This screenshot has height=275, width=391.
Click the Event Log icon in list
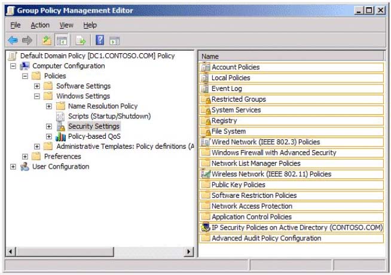(205, 88)
